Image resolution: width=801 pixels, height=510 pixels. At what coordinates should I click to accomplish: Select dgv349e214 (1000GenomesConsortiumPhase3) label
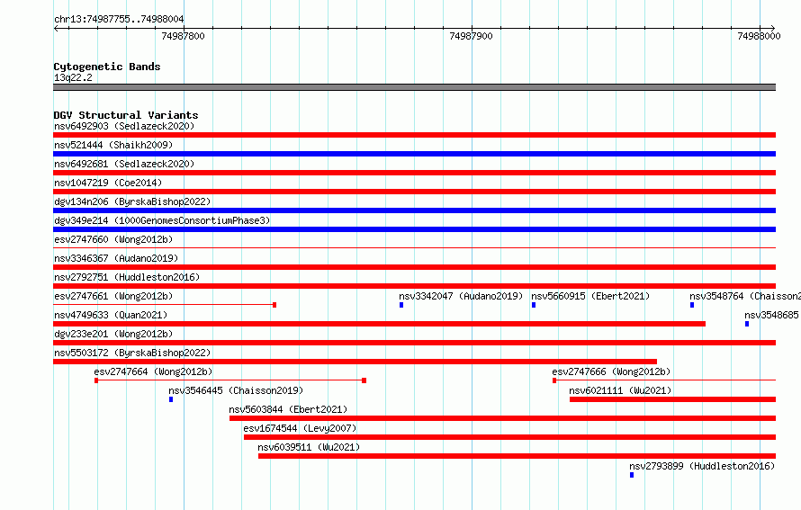coord(162,220)
